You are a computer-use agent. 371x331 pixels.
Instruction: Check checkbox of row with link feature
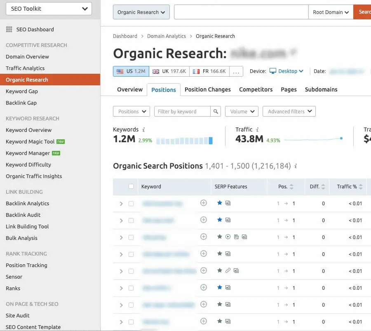point(131,271)
